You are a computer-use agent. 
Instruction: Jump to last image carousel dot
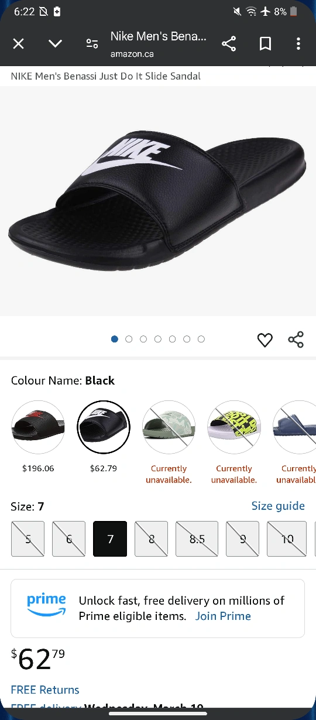[201, 339]
